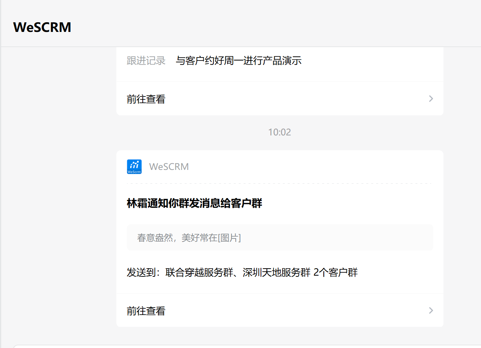Click the 发送到 recipients line with 2个客户群
This screenshot has width=481, height=348.
click(x=242, y=272)
